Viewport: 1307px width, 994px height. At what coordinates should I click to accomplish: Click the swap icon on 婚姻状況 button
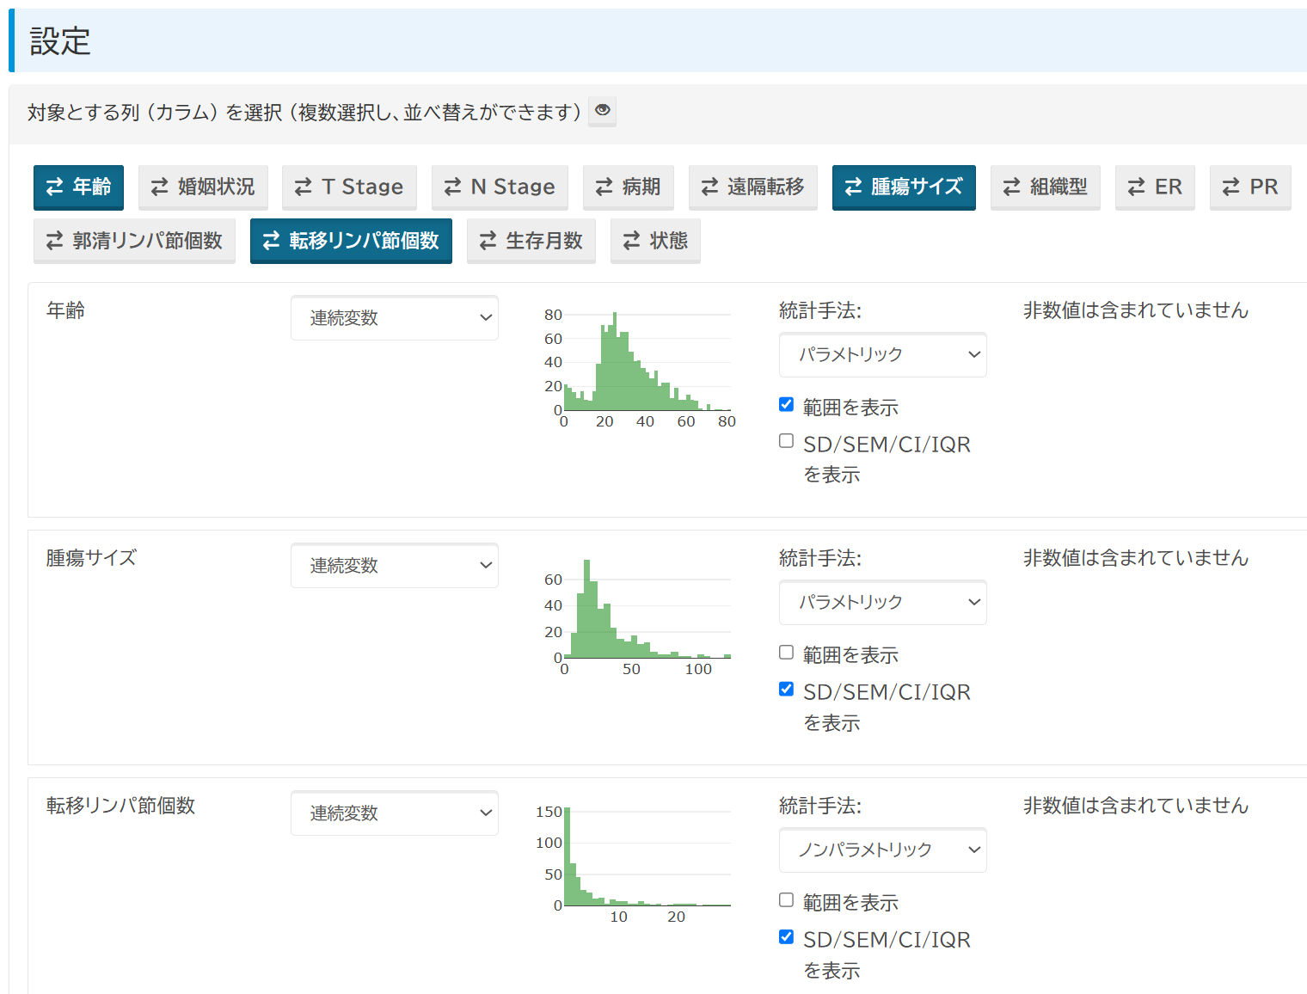159,187
